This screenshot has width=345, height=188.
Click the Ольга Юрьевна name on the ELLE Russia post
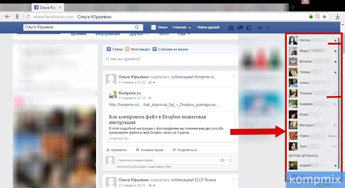pos(133,180)
